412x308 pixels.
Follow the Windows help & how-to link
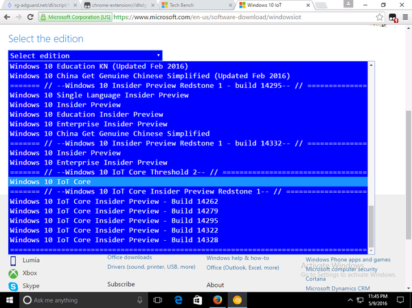click(243, 257)
